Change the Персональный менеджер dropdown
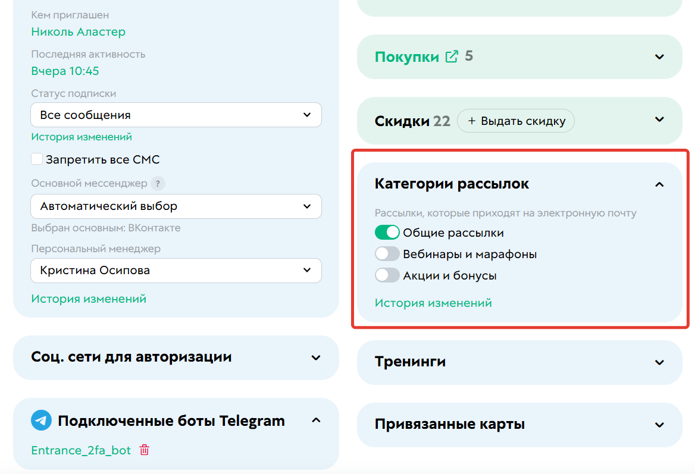695x474 pixels. coord(176,270)
